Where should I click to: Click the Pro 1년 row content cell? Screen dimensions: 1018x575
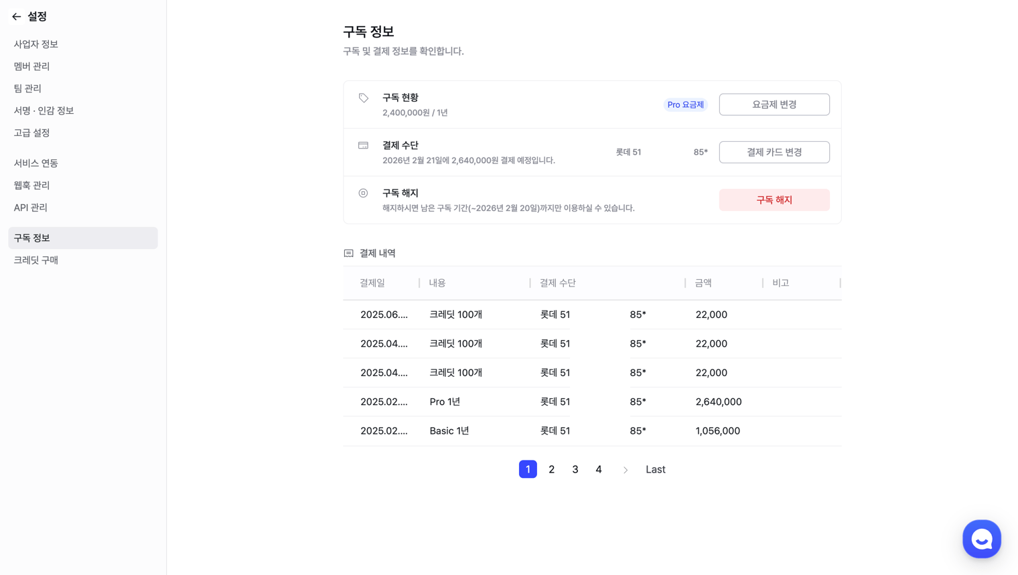click(x=445, y=402)
